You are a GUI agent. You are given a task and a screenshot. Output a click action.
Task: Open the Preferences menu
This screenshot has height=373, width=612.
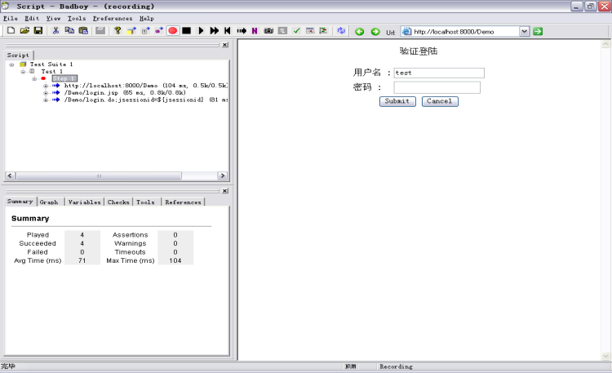pyautogui.click(x=113, y=18)
